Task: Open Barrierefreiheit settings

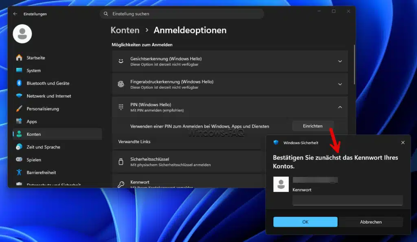Action: point(57,172)
